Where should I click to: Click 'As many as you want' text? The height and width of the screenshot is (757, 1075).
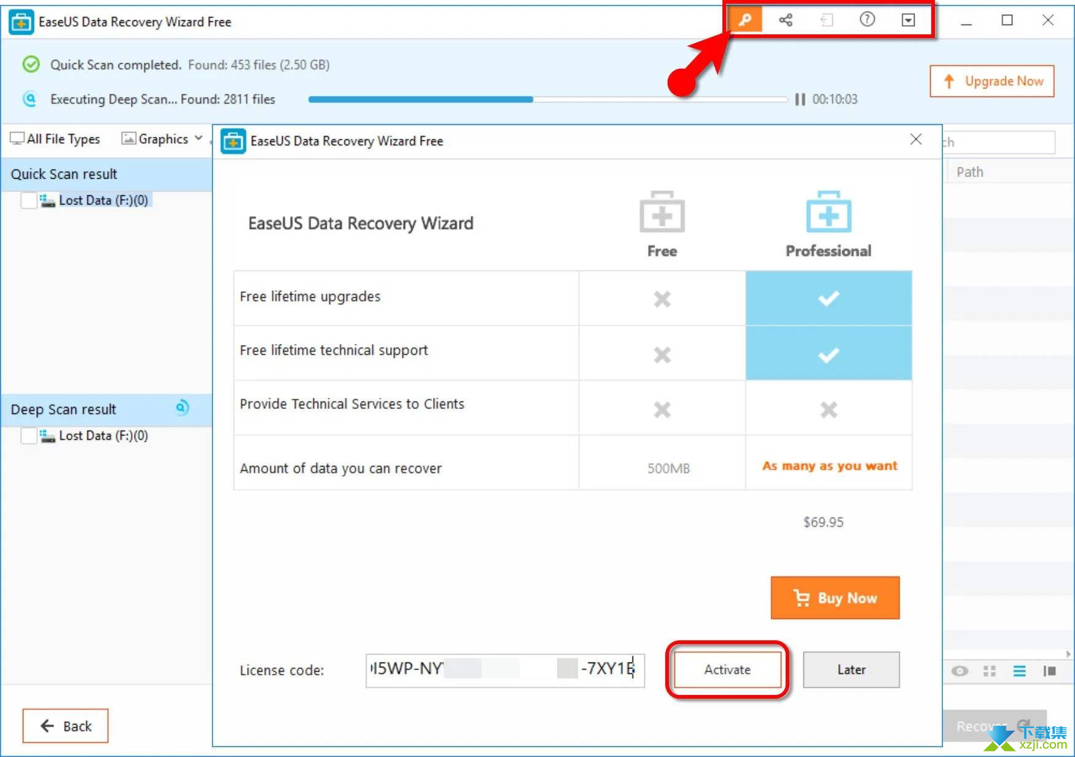click(830, 466)
